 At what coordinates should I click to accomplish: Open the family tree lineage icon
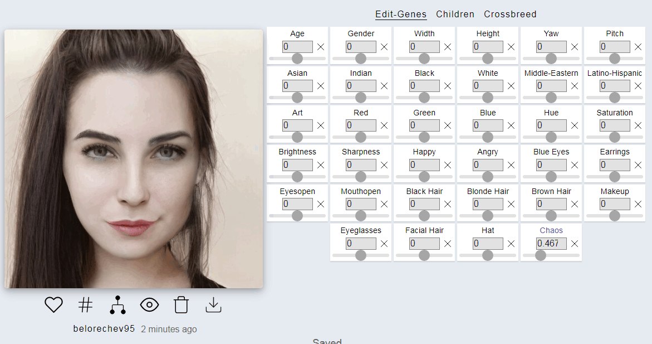click(x=117, y=305)
